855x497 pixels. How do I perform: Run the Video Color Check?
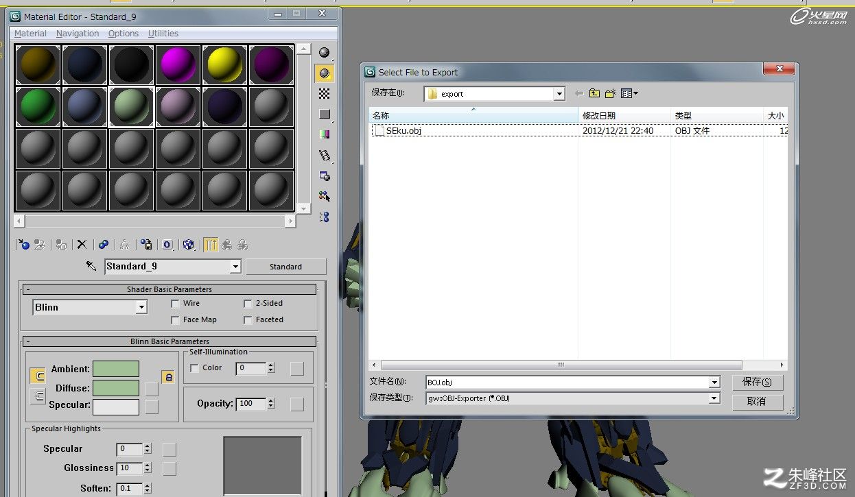click(324, 134)
